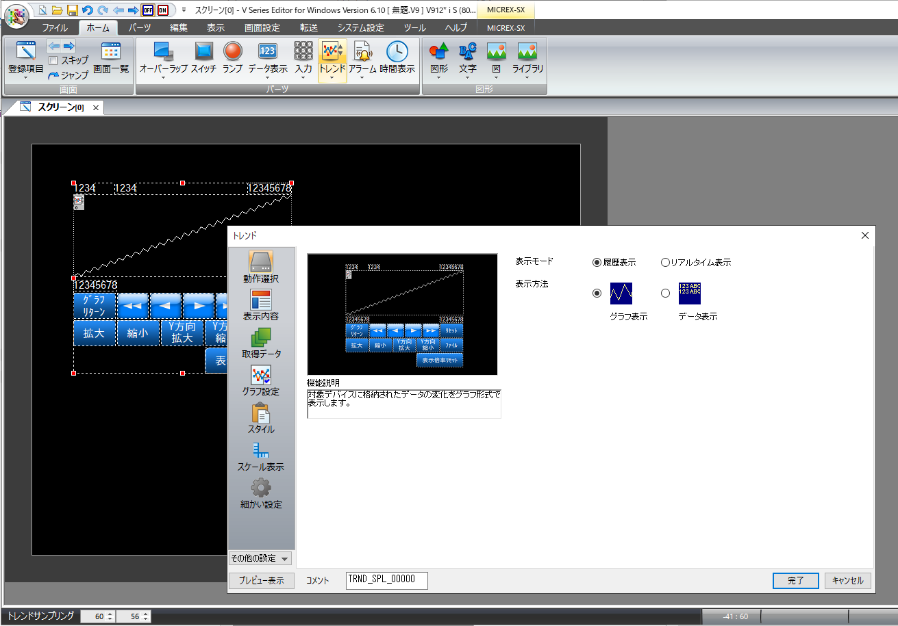Screen dimensions: 898x626
Task: Choose データ表示 display method radio
Action: [665, 294]
